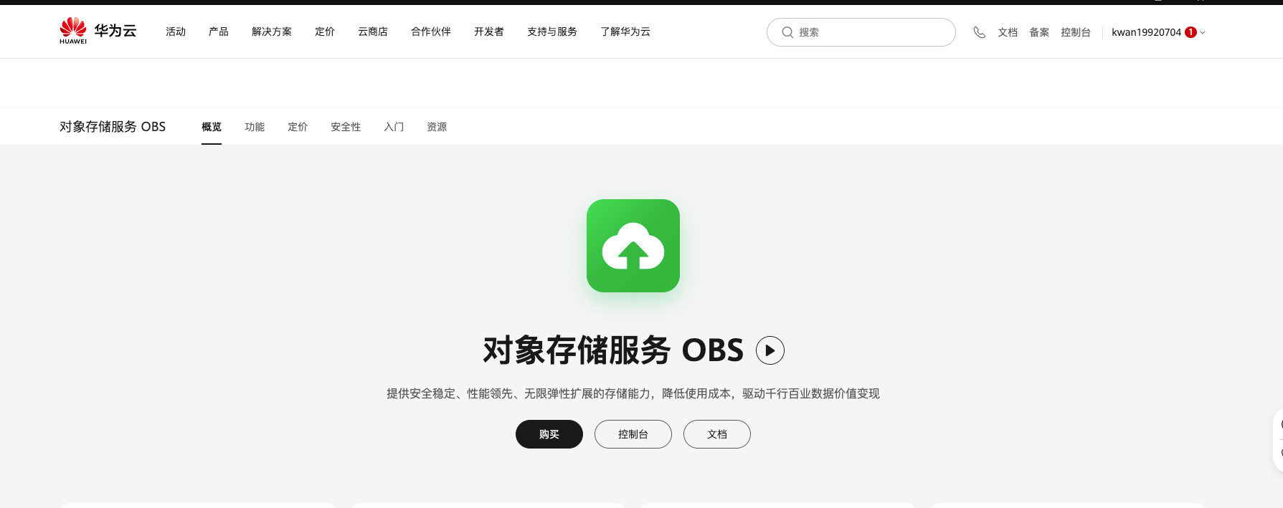Click the green OBS cloud upload icon
The image size is (1283, 508).
click(633, 246)
